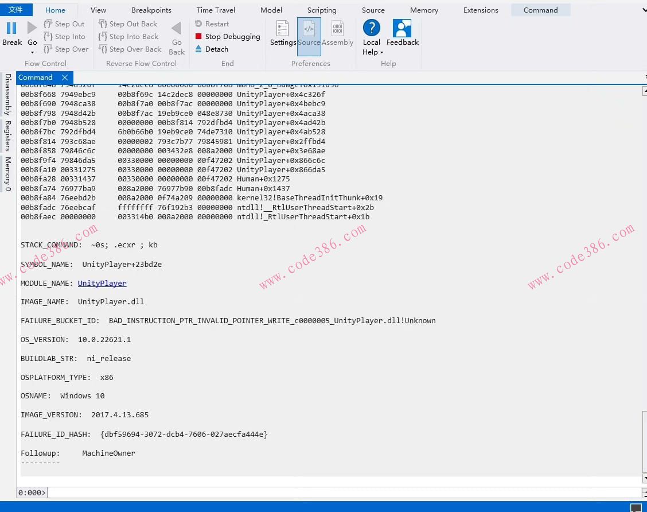Click Step Out in Flow Control

click(x=64, y=24)
